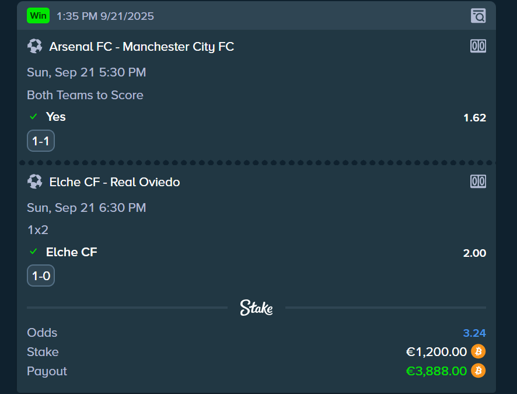517x394 pixels.
Task: Open Arsenal FC - Manchester City FC match
Action: (142, 47)
